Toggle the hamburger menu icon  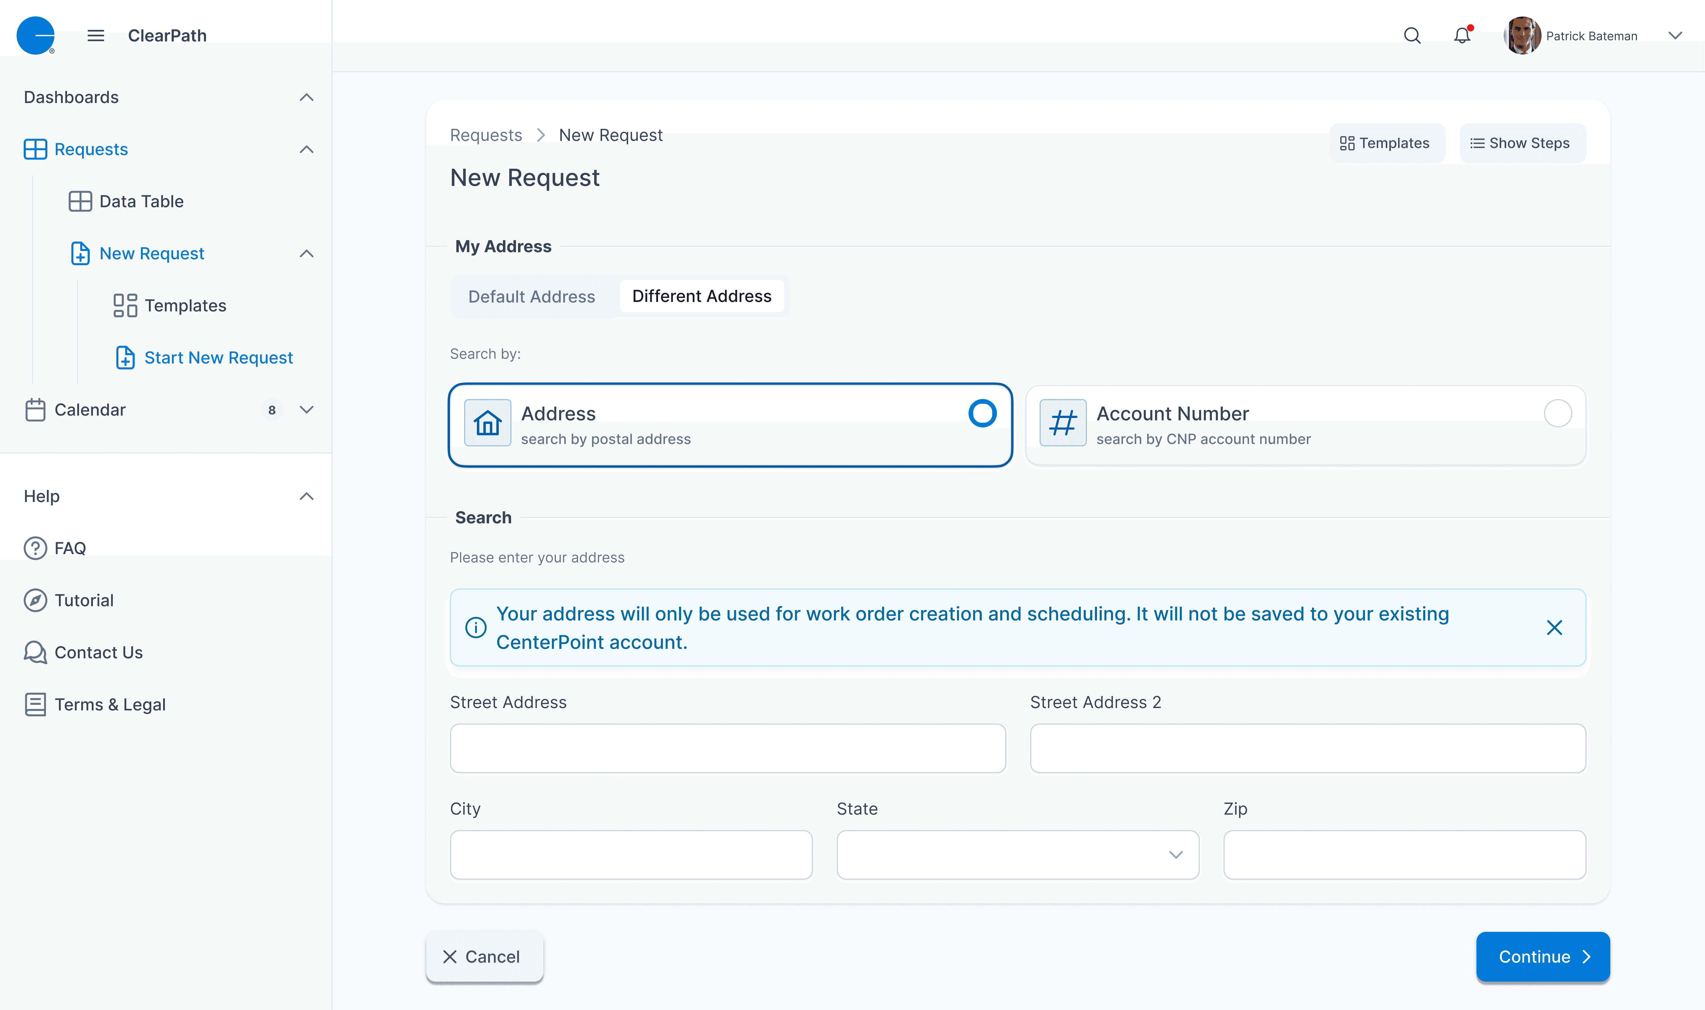click(x=96, y=36)
